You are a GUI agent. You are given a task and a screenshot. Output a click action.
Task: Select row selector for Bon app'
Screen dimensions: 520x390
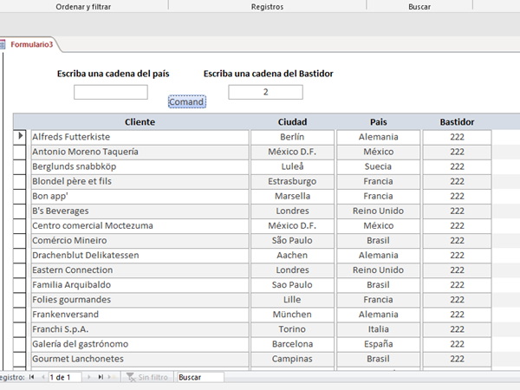[20, 196]
